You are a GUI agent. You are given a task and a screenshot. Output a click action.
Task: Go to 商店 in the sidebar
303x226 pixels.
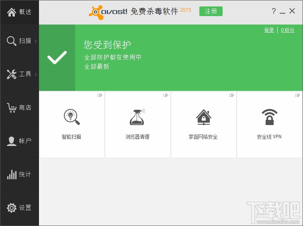[25, 108]
